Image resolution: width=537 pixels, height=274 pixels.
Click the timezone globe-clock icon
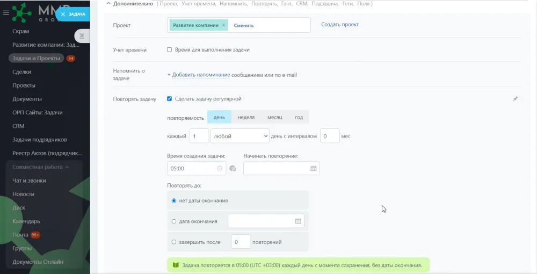tap(233, 168)
